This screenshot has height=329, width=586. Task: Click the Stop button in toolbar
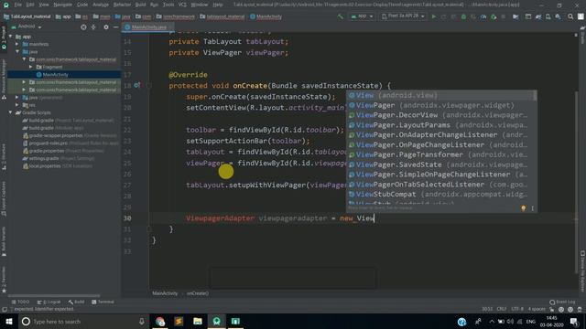click(503, 16)
